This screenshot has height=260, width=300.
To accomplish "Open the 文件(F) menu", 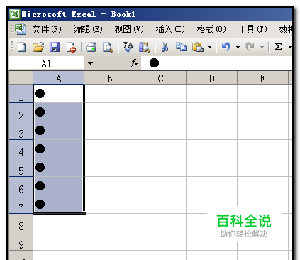I will click(47, 29).
